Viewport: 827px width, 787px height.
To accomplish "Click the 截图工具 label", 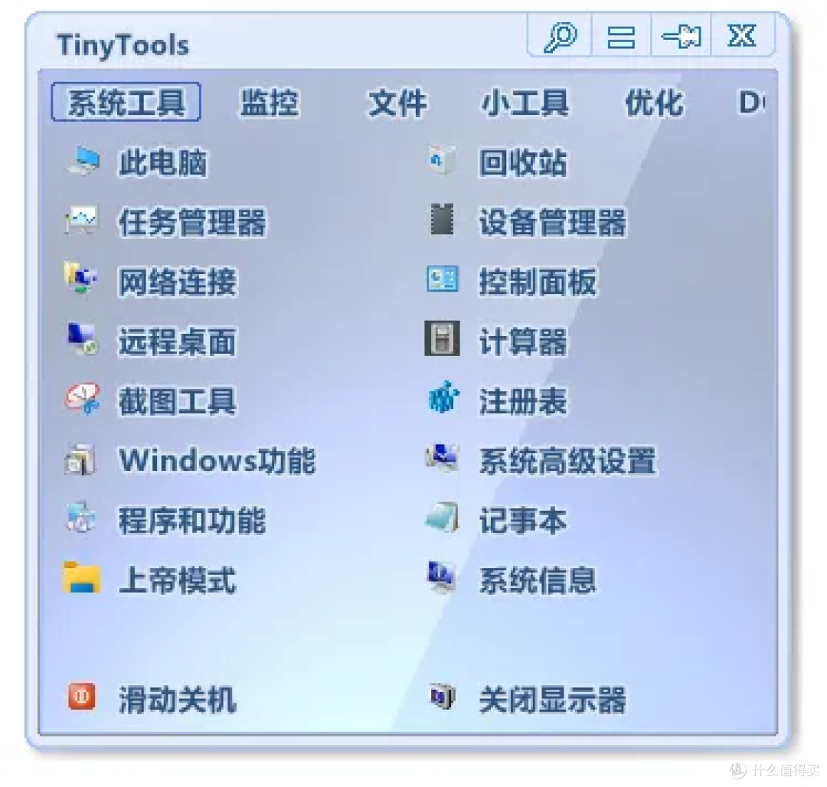I will [177, 401].
